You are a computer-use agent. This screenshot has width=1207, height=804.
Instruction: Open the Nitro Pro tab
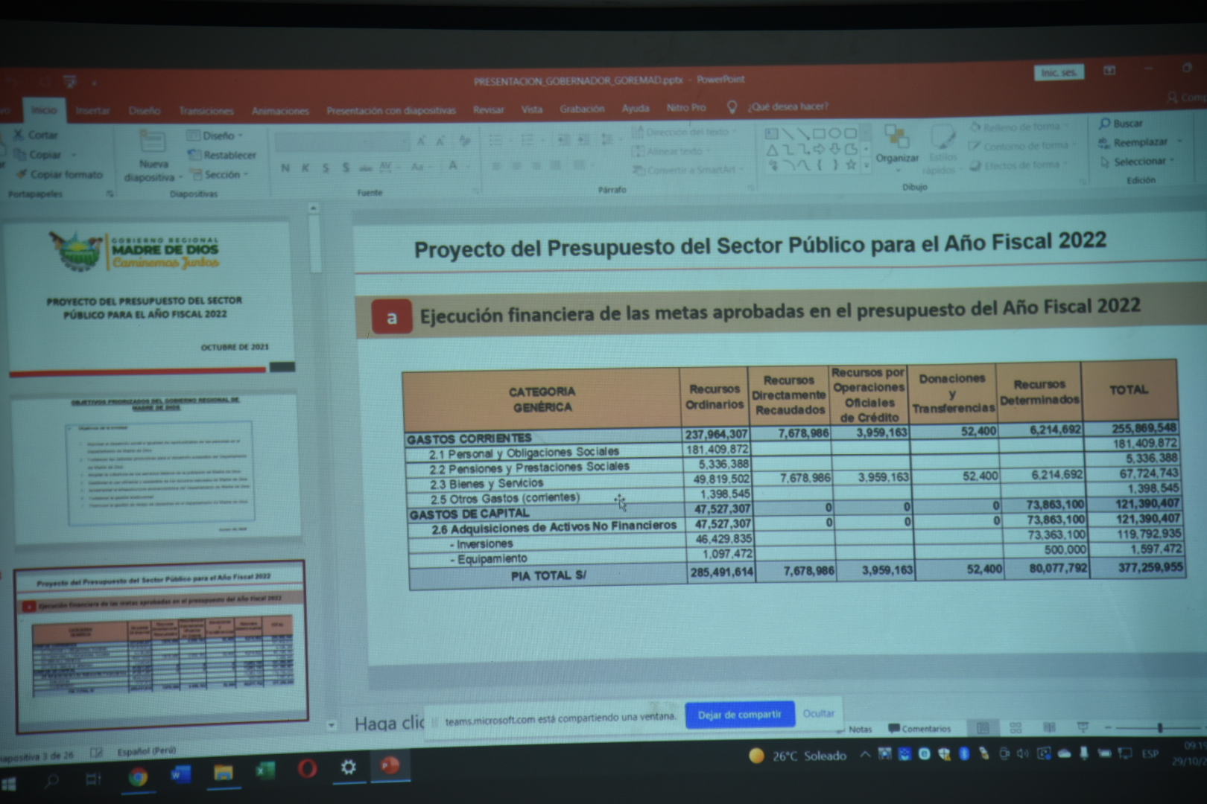(x=686, y=107)
